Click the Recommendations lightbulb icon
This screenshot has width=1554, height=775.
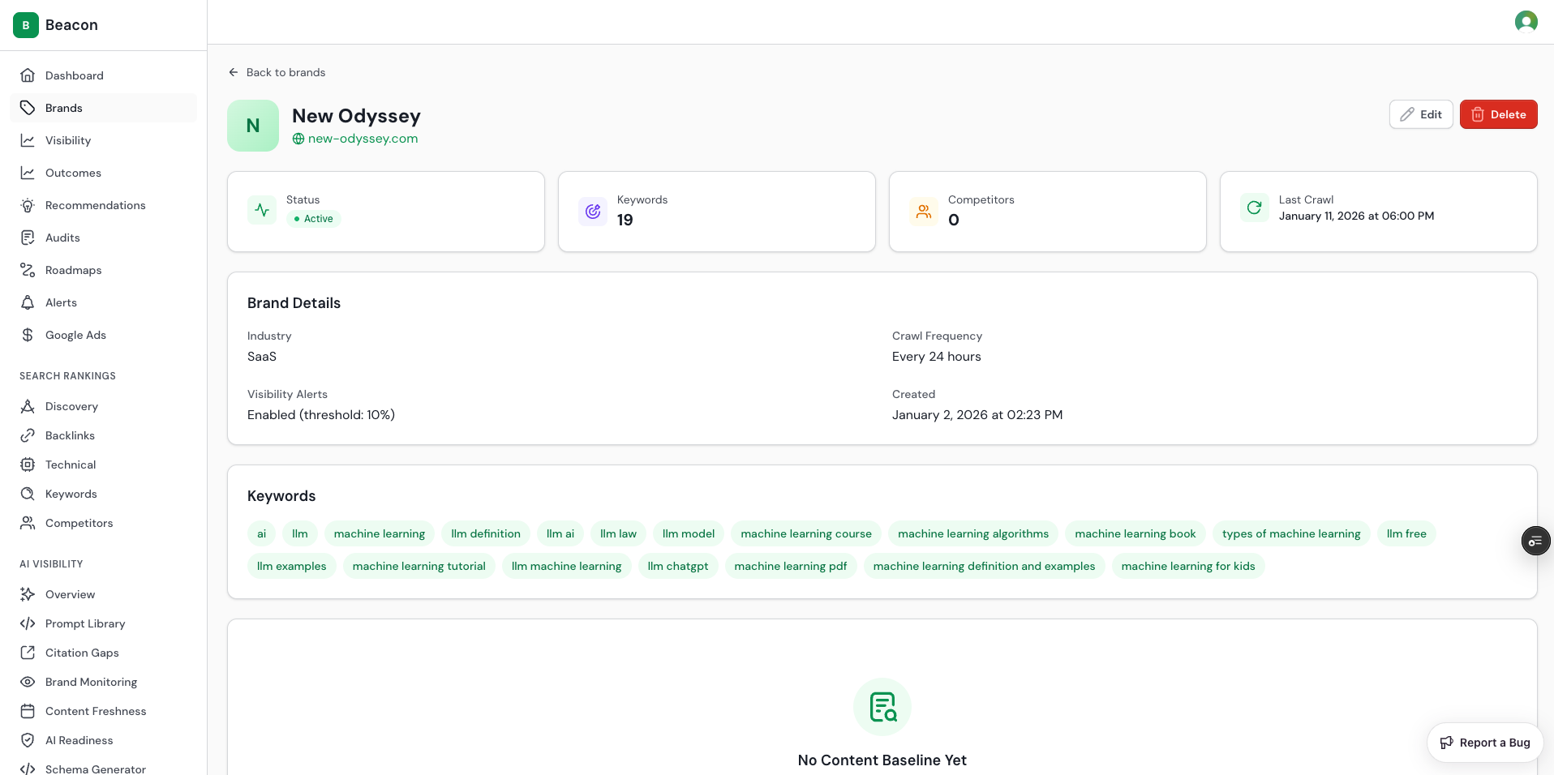pos(28,205)
